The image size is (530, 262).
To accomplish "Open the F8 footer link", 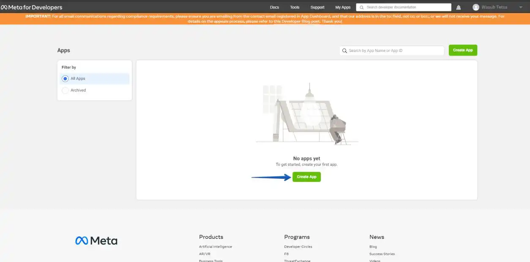I will point(287,254).
